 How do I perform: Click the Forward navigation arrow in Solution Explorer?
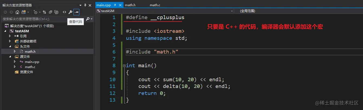click(x=11, y=12)
